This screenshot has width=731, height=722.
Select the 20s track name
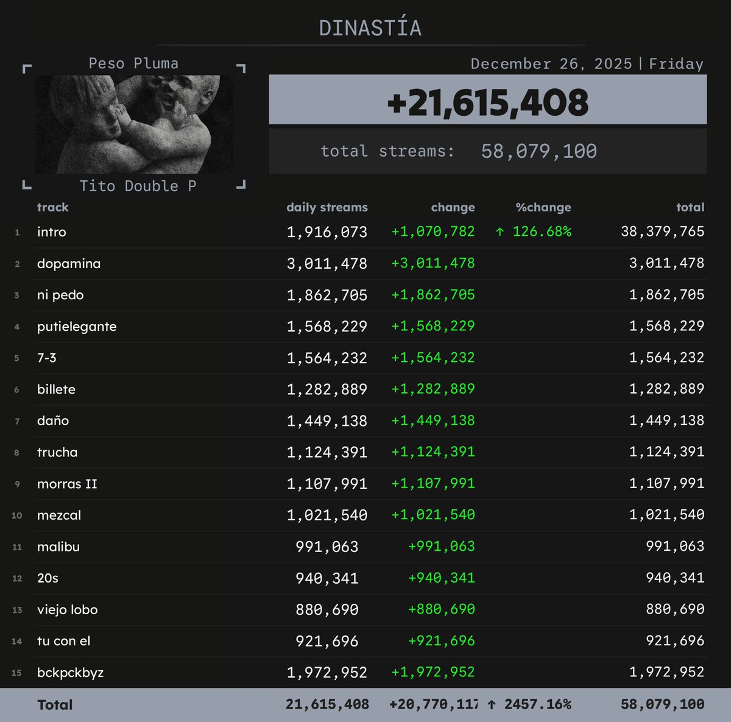[x=48, y=578]
